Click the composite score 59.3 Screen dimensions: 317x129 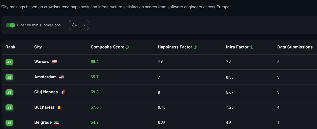[x=95, y=92]
